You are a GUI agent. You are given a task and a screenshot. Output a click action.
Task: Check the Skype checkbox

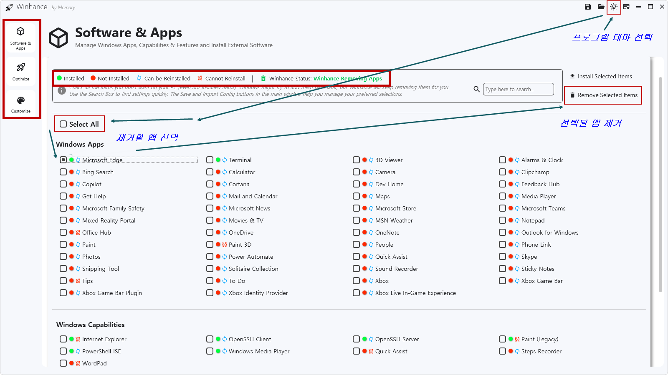503,256
